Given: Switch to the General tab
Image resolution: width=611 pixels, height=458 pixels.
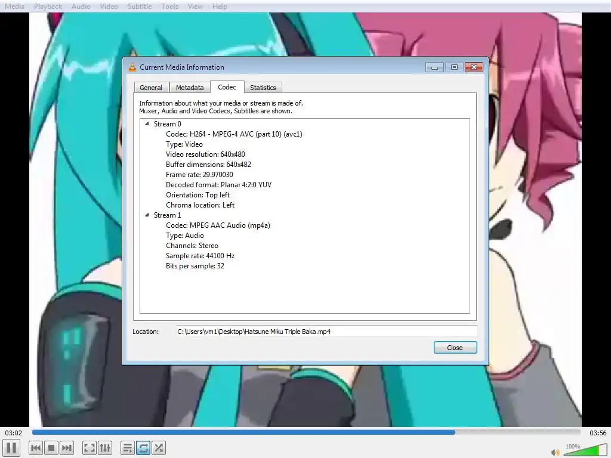Looking at the screenshot, I should coord(151,88).
